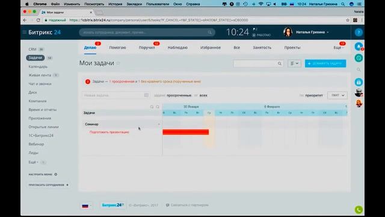This screenshot has width=385, height=217.
Task: Open chat with the red-haired avatar
Action: point(359,104)
